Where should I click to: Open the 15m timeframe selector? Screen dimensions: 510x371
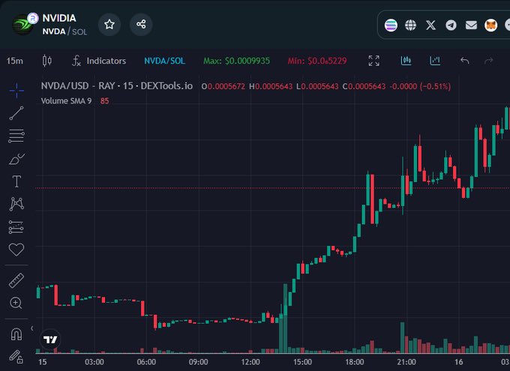(15, 61)
